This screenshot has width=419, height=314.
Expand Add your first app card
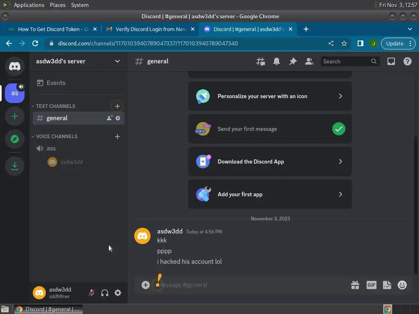pos(270,194)
